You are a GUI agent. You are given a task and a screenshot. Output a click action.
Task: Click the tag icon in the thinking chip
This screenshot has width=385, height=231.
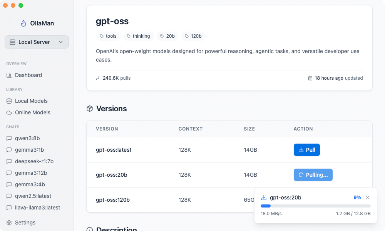coord(129,36)
